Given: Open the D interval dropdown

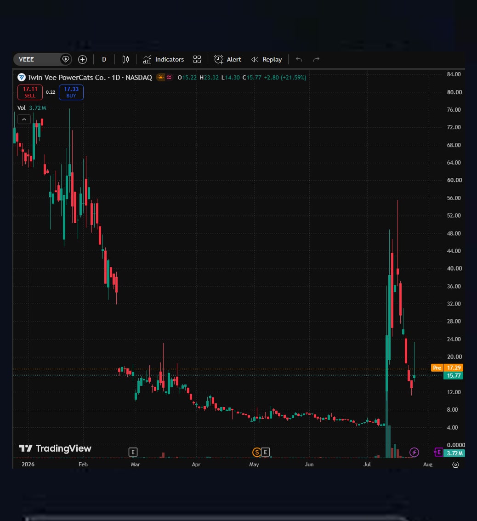Looking at the screenshot, I should point(104,59).
